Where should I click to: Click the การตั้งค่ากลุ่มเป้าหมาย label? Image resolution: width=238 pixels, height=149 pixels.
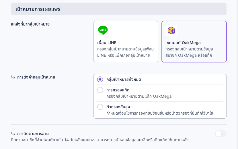click(36, 77)
